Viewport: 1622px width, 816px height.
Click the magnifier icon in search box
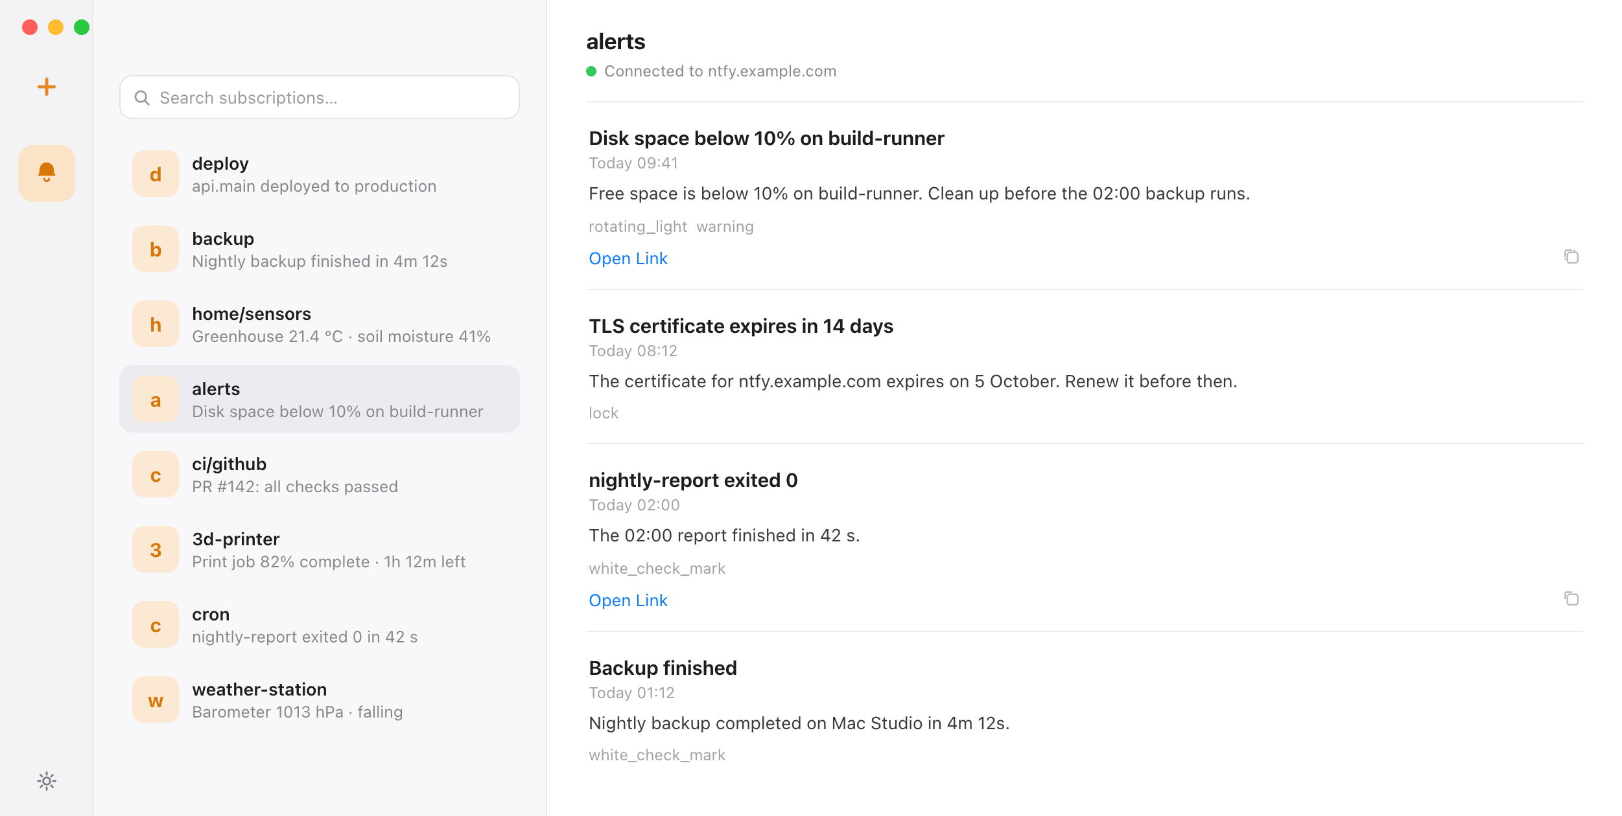[142, 98]
